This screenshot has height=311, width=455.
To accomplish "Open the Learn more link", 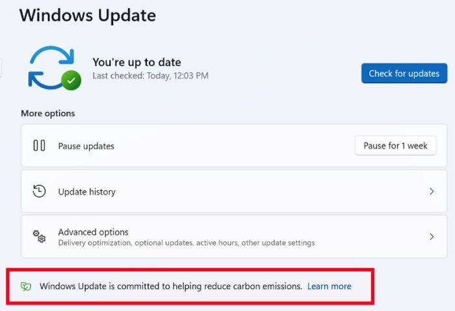I will (x=330, y=286).
